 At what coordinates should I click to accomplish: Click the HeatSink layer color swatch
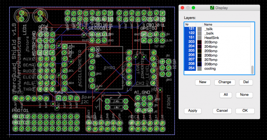200,37
